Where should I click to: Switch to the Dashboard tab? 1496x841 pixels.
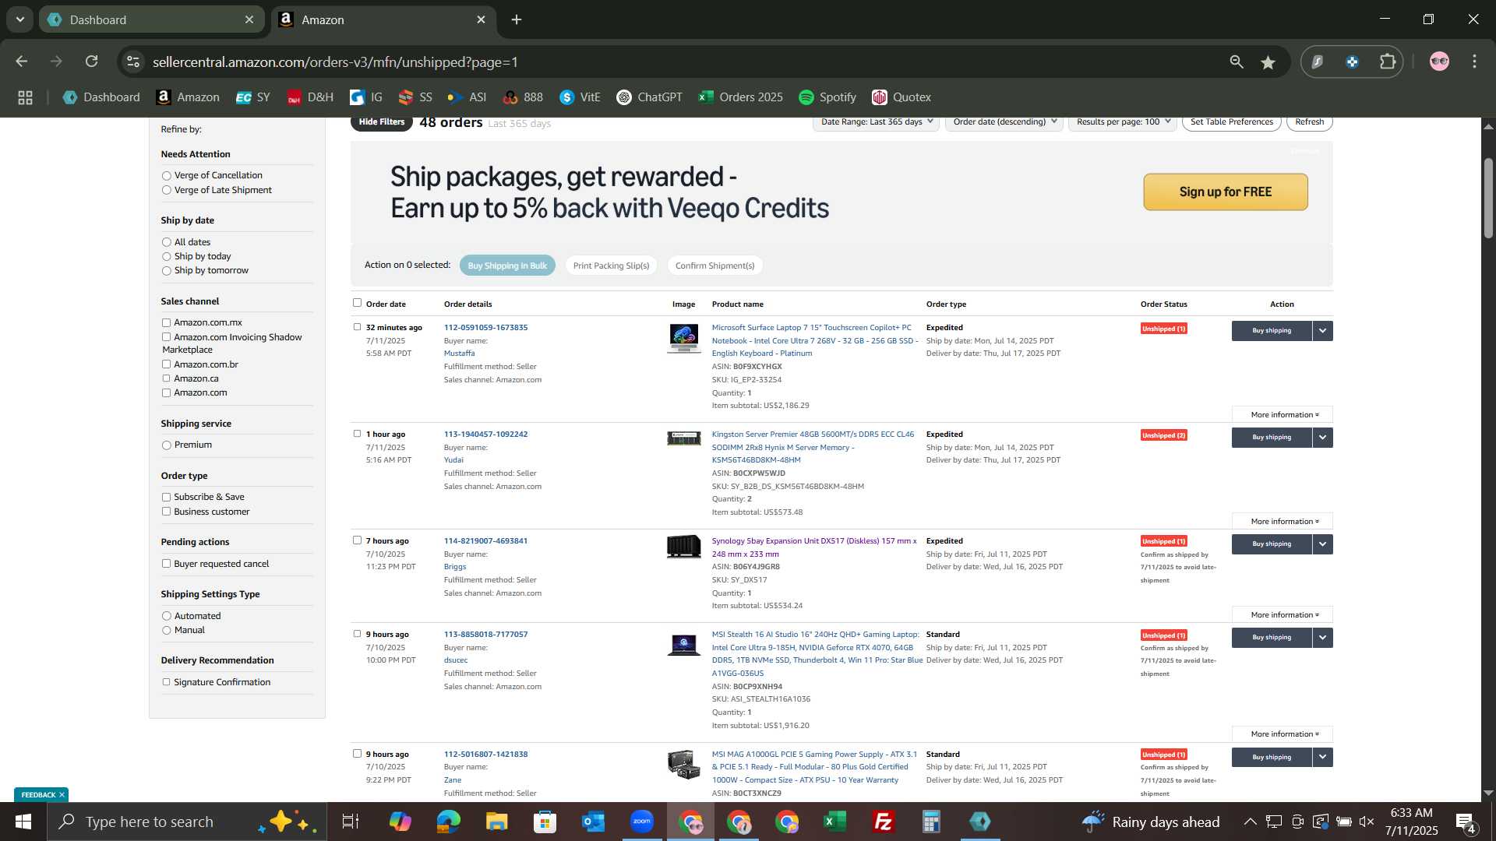tap(152, 19)
